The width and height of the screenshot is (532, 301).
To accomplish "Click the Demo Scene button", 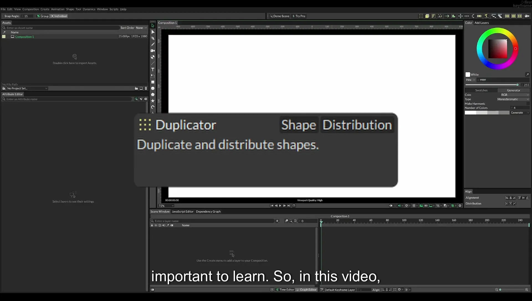I will pyautogui.click(x=280, y=16).
